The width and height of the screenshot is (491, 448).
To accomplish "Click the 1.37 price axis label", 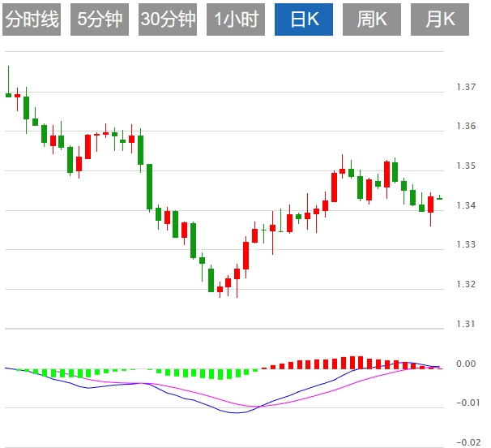I will [x=466, y=87].
